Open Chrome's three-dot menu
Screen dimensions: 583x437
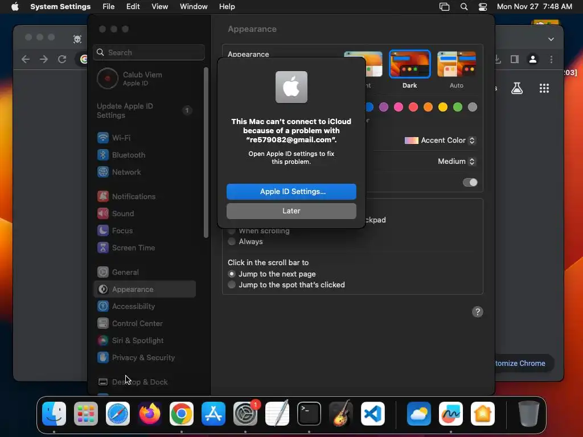(551, 59)
